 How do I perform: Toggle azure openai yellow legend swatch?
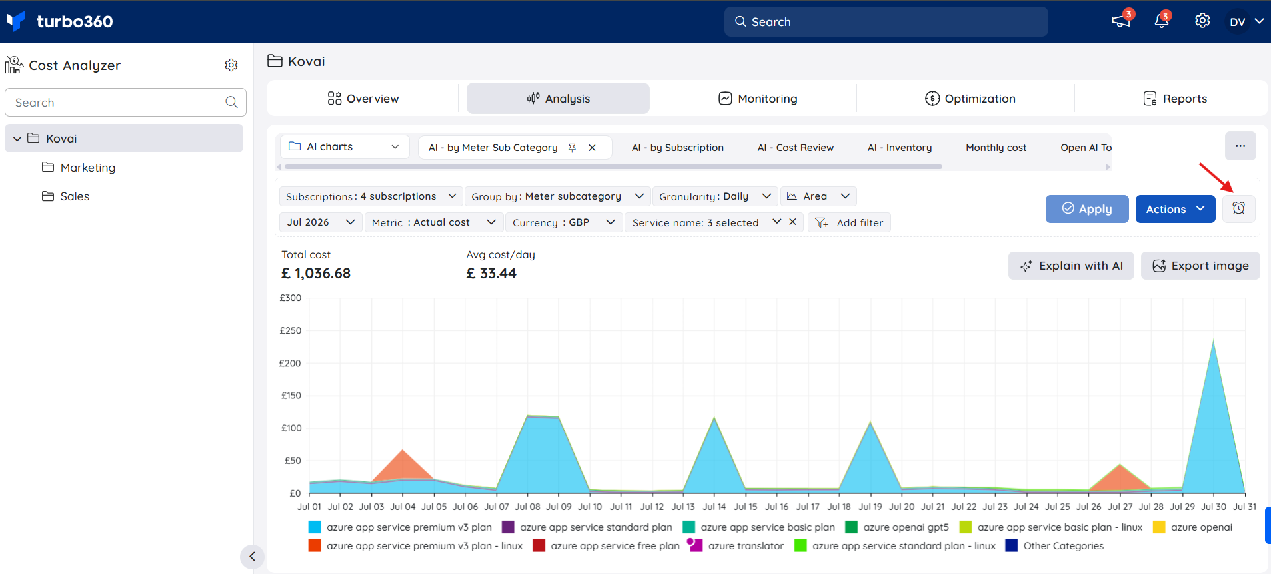tap(1159, 527)
